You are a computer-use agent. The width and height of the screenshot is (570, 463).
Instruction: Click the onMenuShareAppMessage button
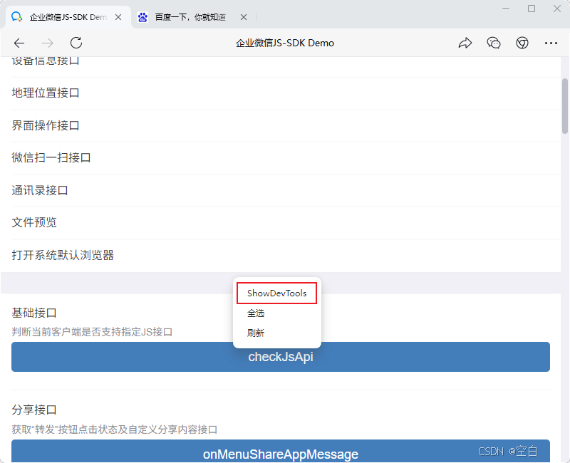coord(280,451)
